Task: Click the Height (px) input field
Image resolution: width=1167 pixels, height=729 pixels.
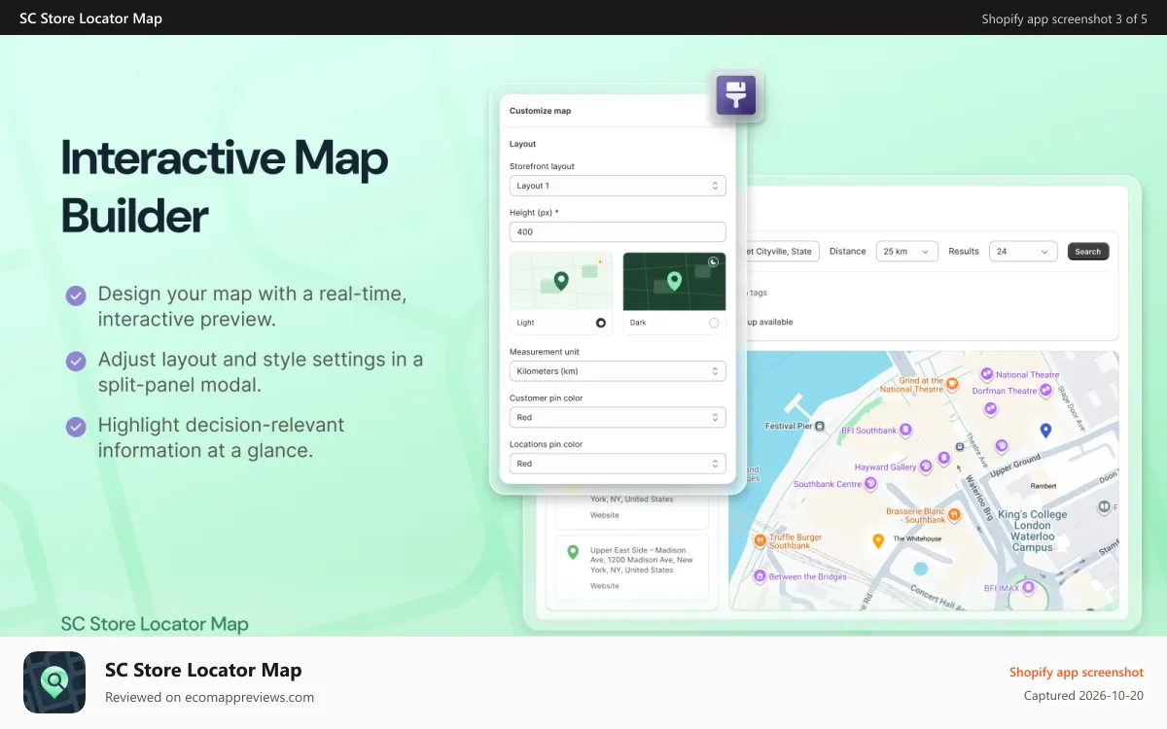Action: click(618, 232)
